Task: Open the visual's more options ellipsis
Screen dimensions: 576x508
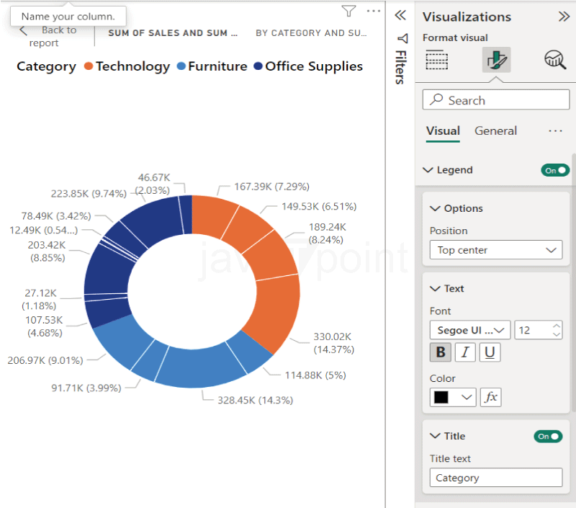Action: (x=374, y=11)
